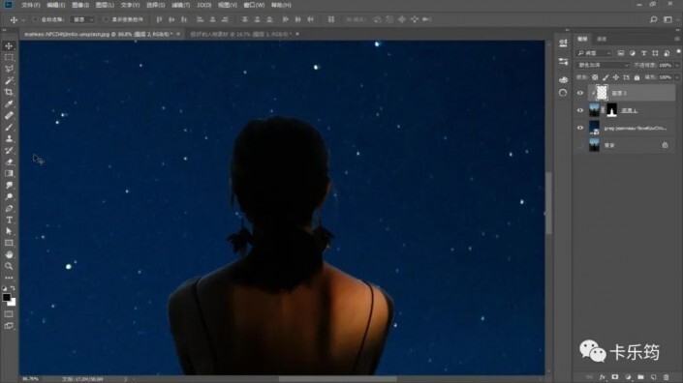Open the Layers panel options menu
Image resolution: width=683 pixels, height=383 pixels.
tap(676, 39)
